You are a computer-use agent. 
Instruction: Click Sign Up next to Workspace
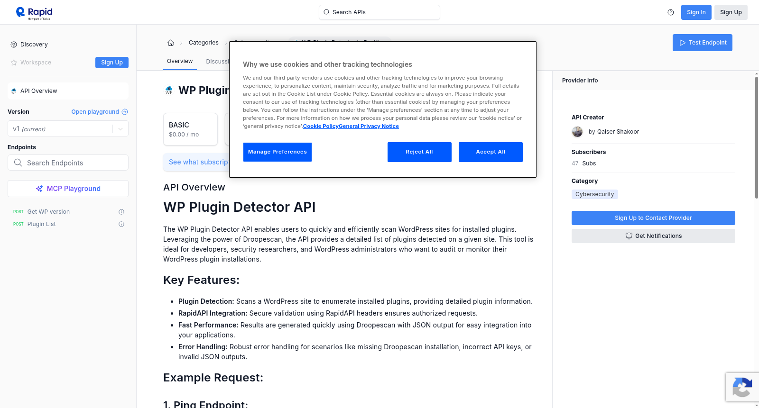tap(112, 63)
